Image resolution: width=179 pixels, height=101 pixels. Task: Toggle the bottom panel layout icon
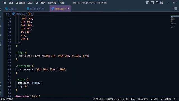tap(152, 3)
